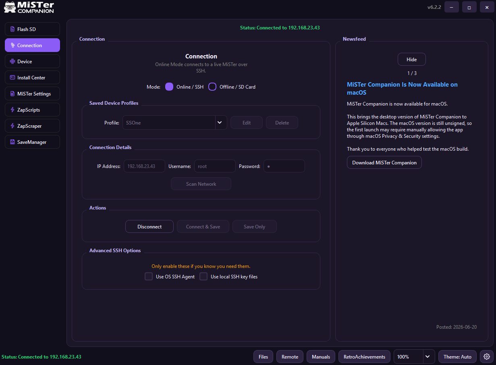This screenshot has width=496, height=365.
Task: Enable Use local SSH key files
Action: (x=203, y=276)
